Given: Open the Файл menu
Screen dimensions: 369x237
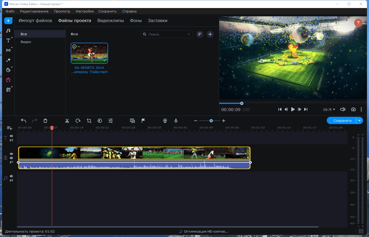Looking at the screenshot, I should (10, 11).
